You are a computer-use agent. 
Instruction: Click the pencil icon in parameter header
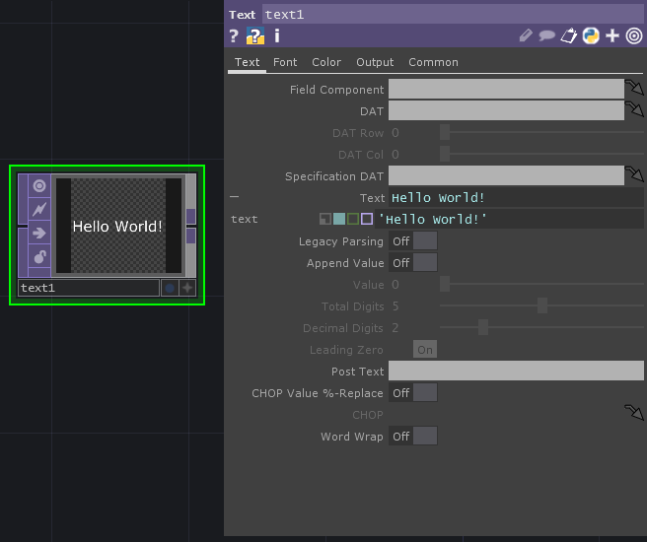[x=526, y=35]
